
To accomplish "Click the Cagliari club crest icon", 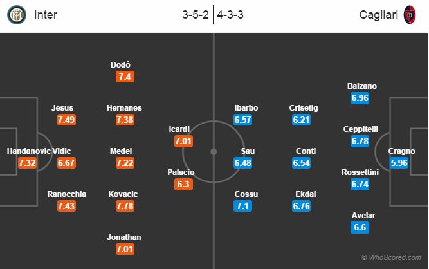I will pos(410,15).
